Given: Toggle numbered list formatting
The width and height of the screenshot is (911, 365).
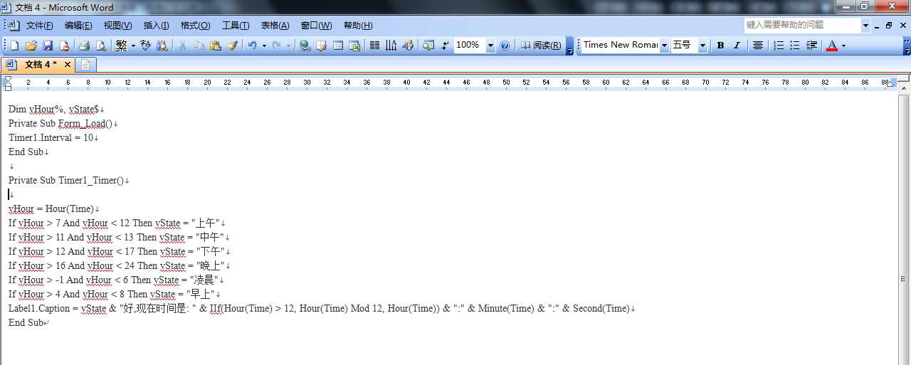Looking at the screenshot, I should pos(779,45).
